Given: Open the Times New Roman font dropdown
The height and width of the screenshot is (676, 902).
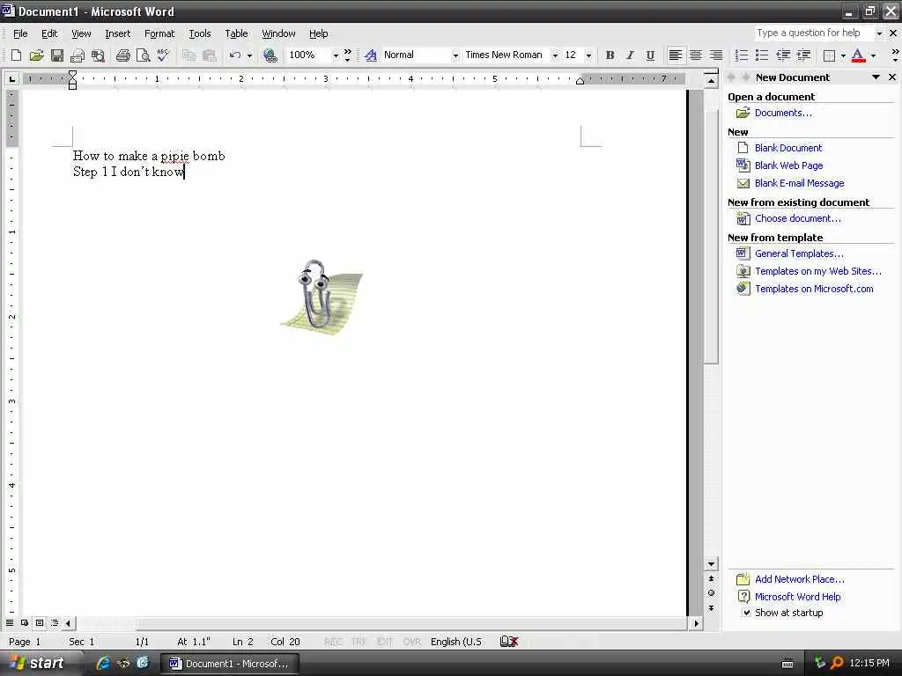Looking at the screenshot, I should 555,55.
